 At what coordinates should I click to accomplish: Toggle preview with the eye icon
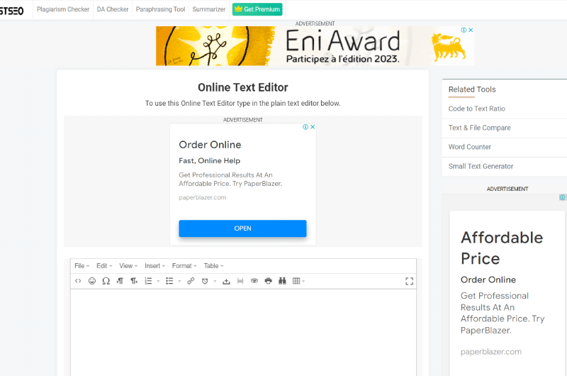pos(254,281)
